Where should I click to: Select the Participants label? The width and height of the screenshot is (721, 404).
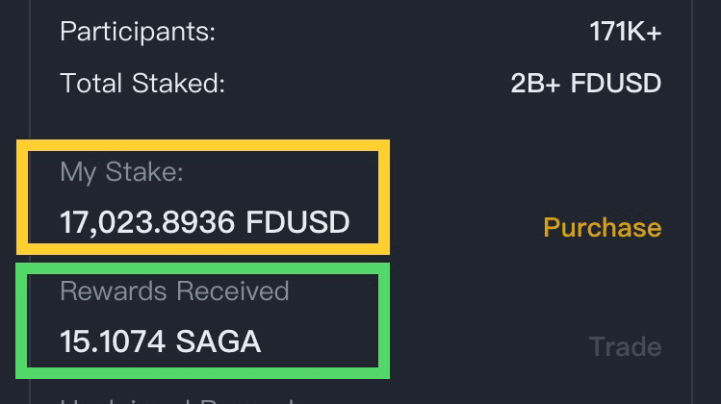(138, 32)
